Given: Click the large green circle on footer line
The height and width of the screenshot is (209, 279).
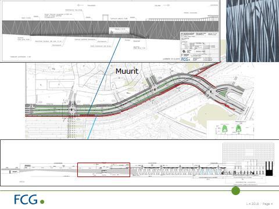Looking at the screenshot, I should tap(235, 191).
